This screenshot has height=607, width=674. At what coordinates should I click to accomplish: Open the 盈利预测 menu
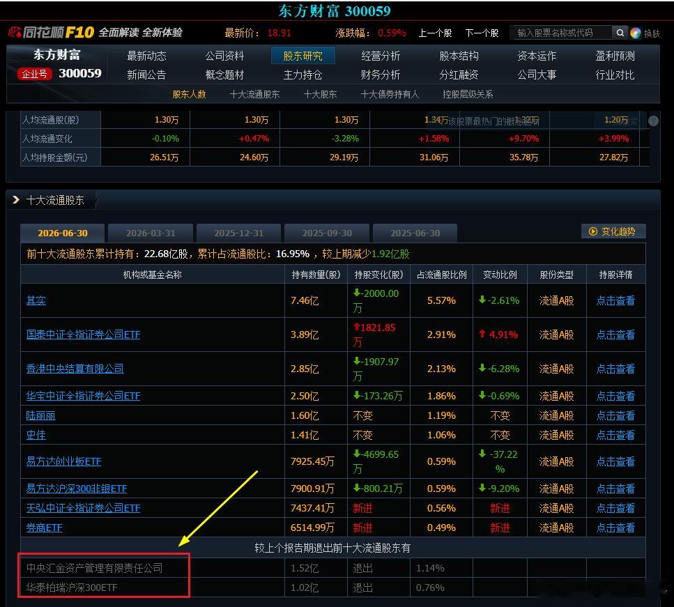click(615, 56)
